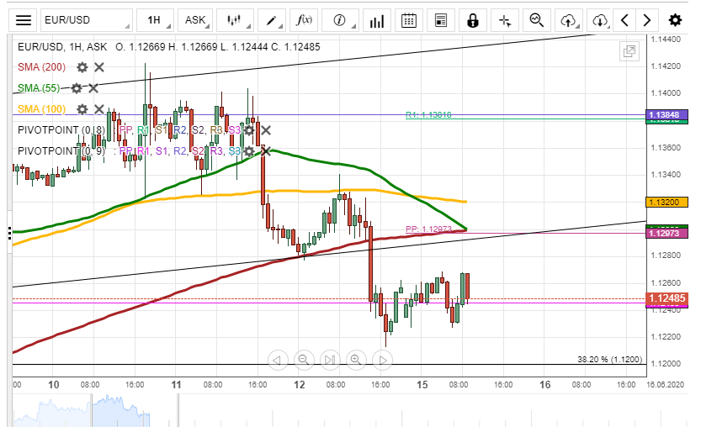Screen dimensions: 701x432
Task: Click the scroll right circle button
Action: 382,360
